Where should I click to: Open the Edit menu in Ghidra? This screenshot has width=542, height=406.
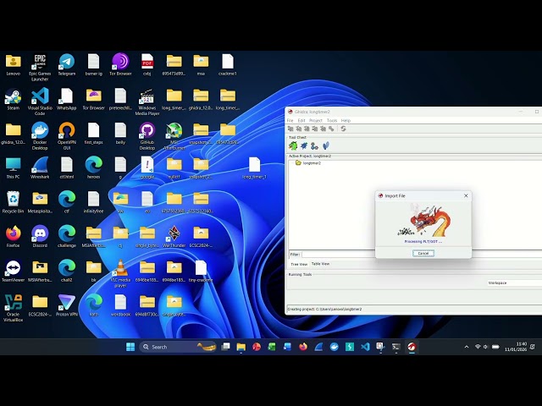[x=301, y=120]
